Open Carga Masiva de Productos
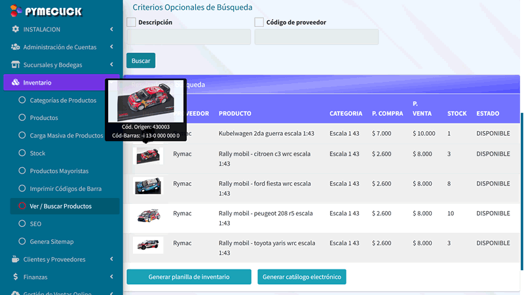524x295 pixels. tap(66, 136)
